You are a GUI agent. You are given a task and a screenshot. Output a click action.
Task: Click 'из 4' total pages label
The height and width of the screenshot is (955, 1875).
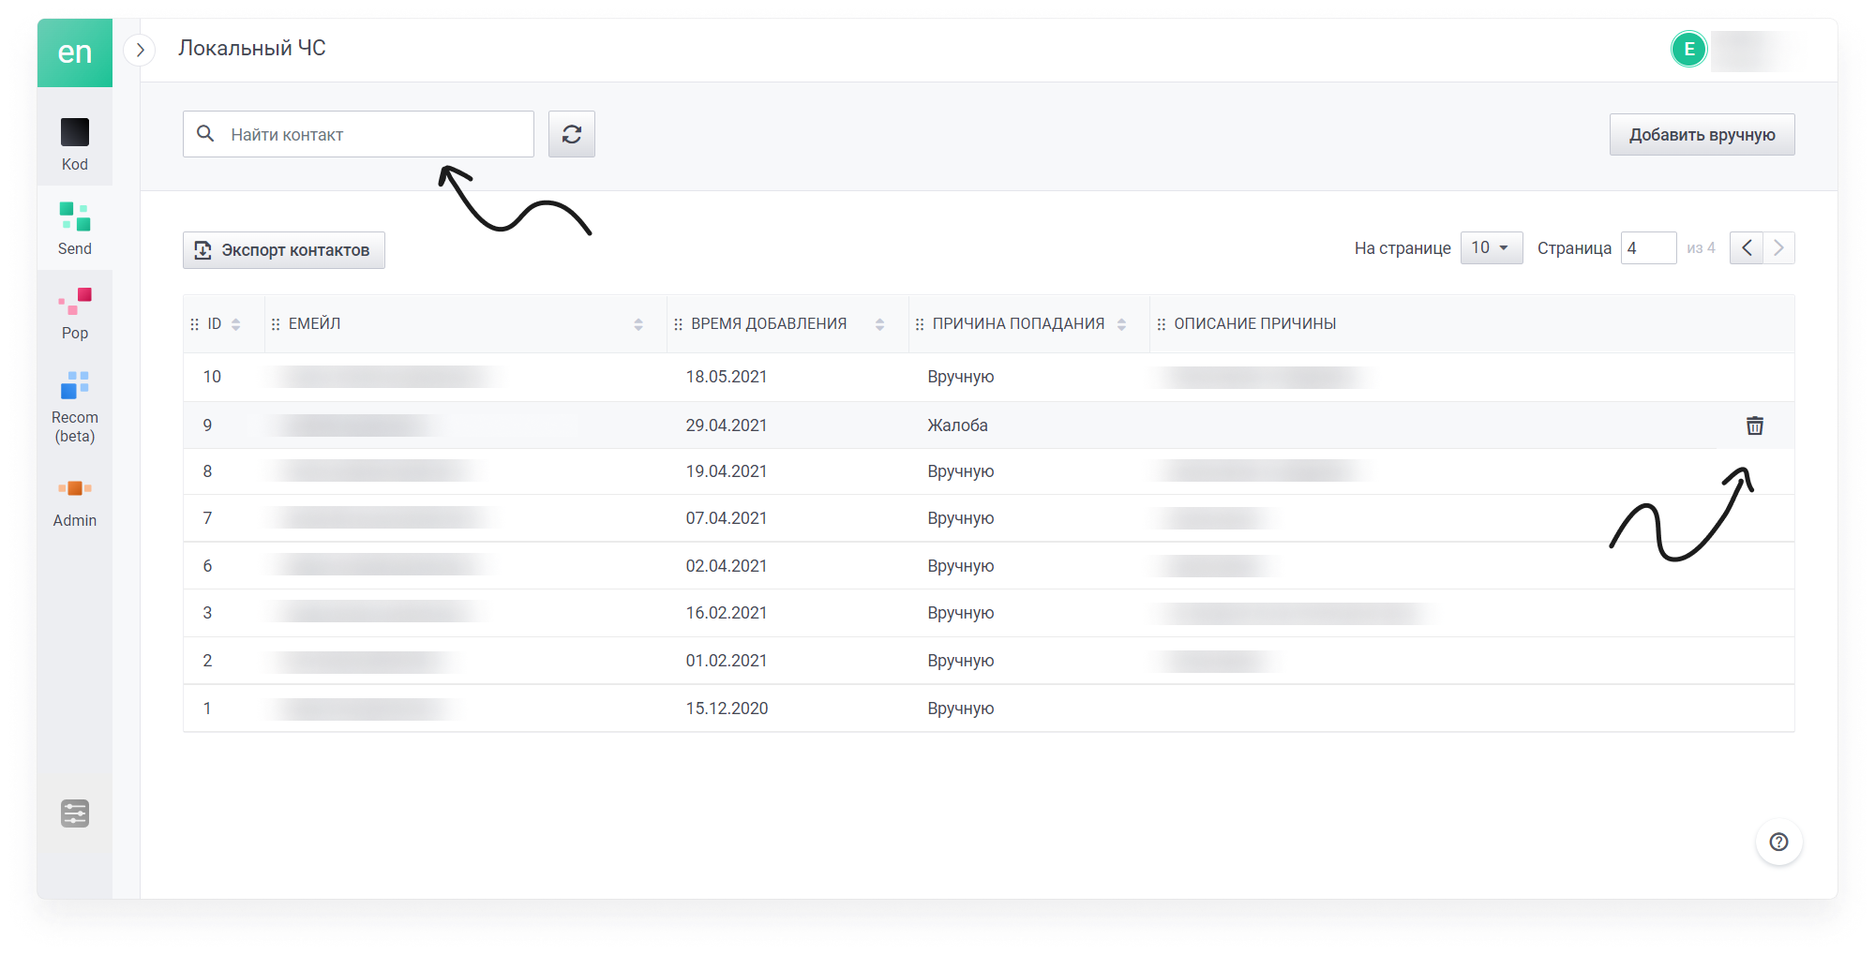pos(1701,248)
